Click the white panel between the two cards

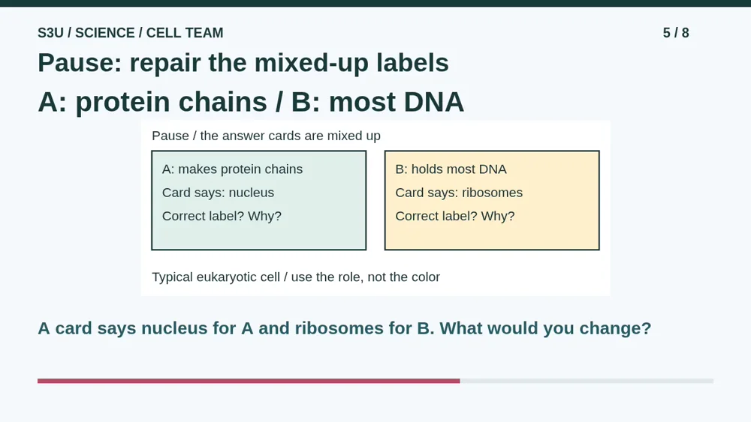[375, 200]
